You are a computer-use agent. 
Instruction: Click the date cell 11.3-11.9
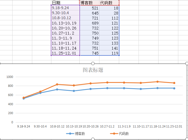pyautogui.click(x=65, y=38)
